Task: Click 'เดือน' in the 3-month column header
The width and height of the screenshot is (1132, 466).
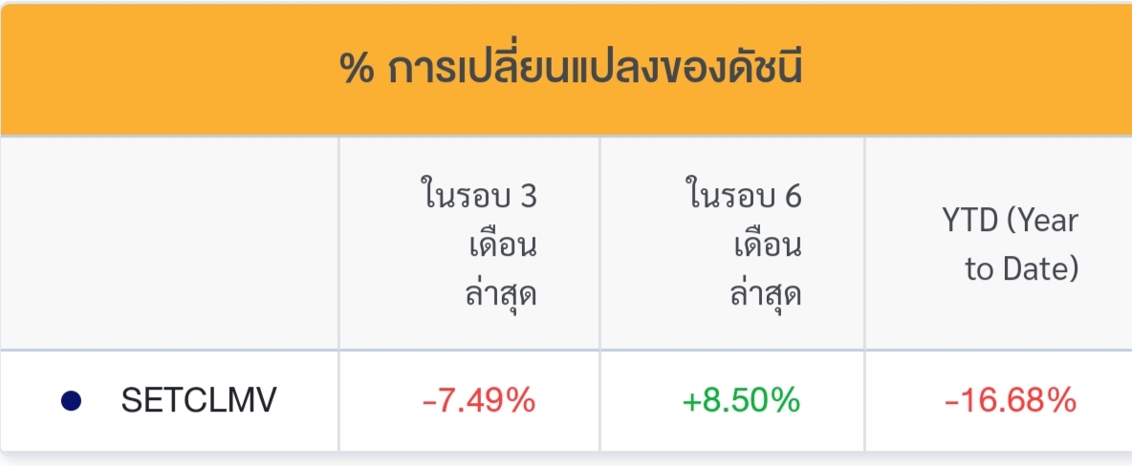Action: tap(502, 245)
